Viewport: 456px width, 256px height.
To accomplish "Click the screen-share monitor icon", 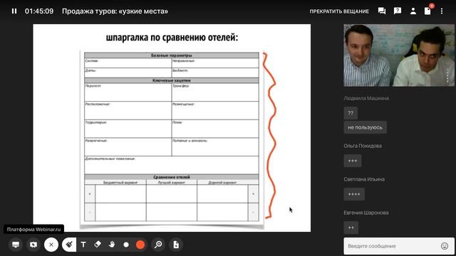I will pyautogui.click(x=16, y=245).
